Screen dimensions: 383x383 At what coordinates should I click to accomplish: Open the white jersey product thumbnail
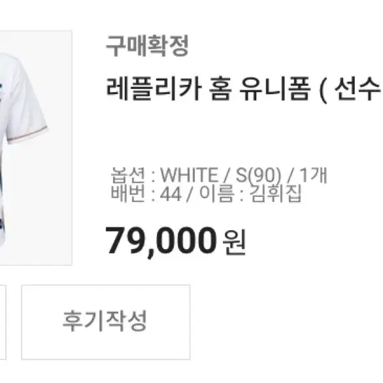36,148
